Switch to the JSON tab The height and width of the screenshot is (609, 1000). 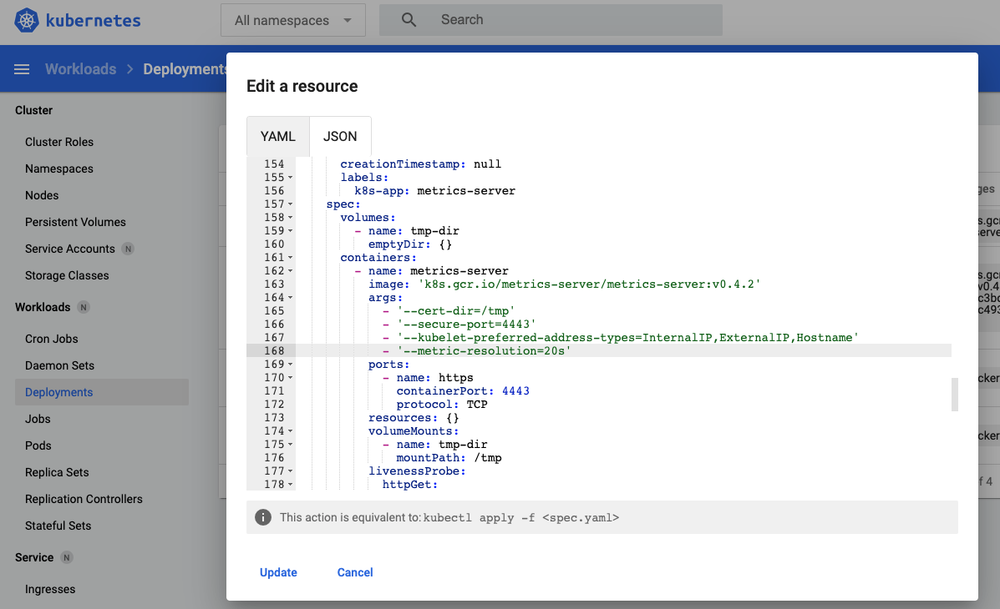(x=340, y=135)
